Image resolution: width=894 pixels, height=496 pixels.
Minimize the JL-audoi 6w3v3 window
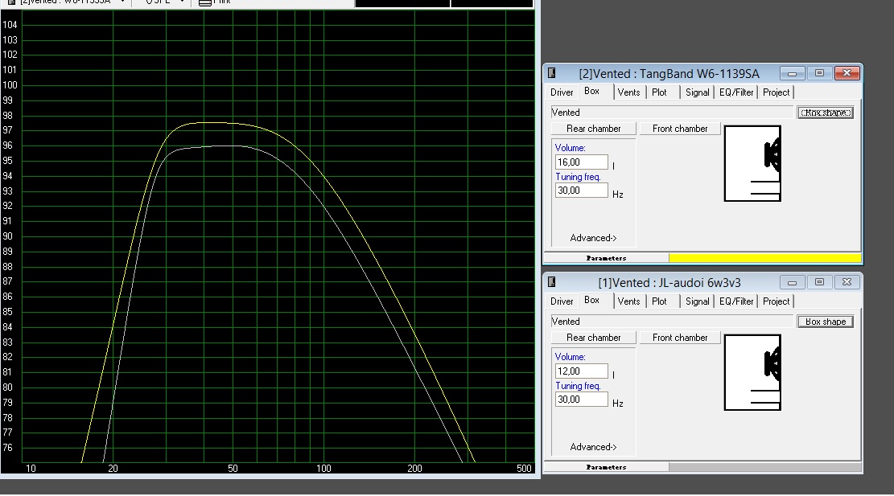point(793,282)
